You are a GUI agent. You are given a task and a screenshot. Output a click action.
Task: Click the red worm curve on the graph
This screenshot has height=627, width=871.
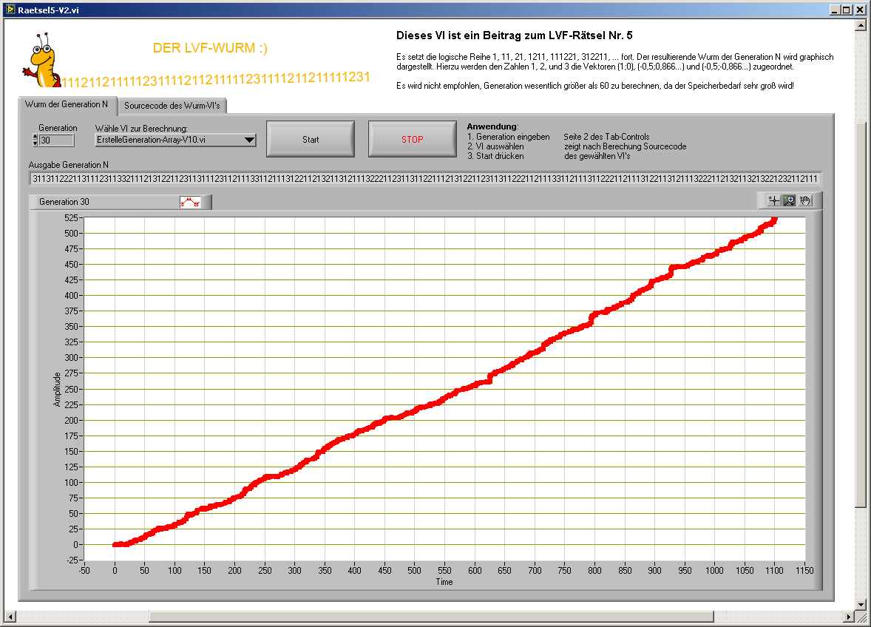click(x=444, y=381)
